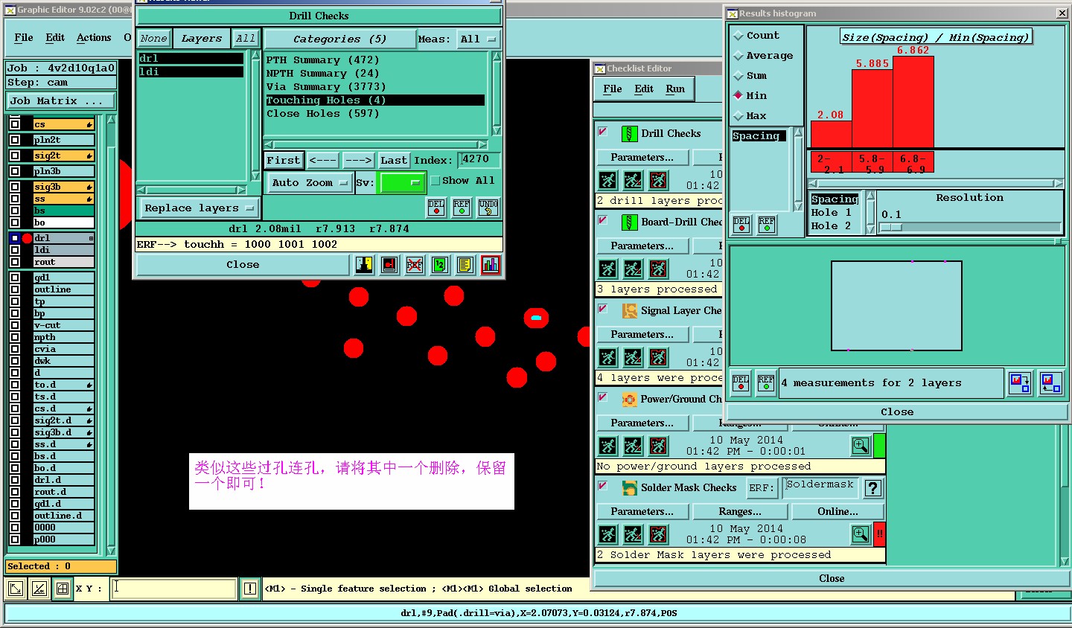Viewport: 1072px width, 628px height.
Task: Toggle checkbox for Drill Checks item
Action: [x=603, y=132]
